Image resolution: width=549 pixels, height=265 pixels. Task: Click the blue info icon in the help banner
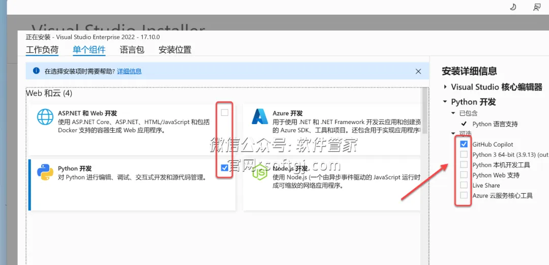[36, 71]
